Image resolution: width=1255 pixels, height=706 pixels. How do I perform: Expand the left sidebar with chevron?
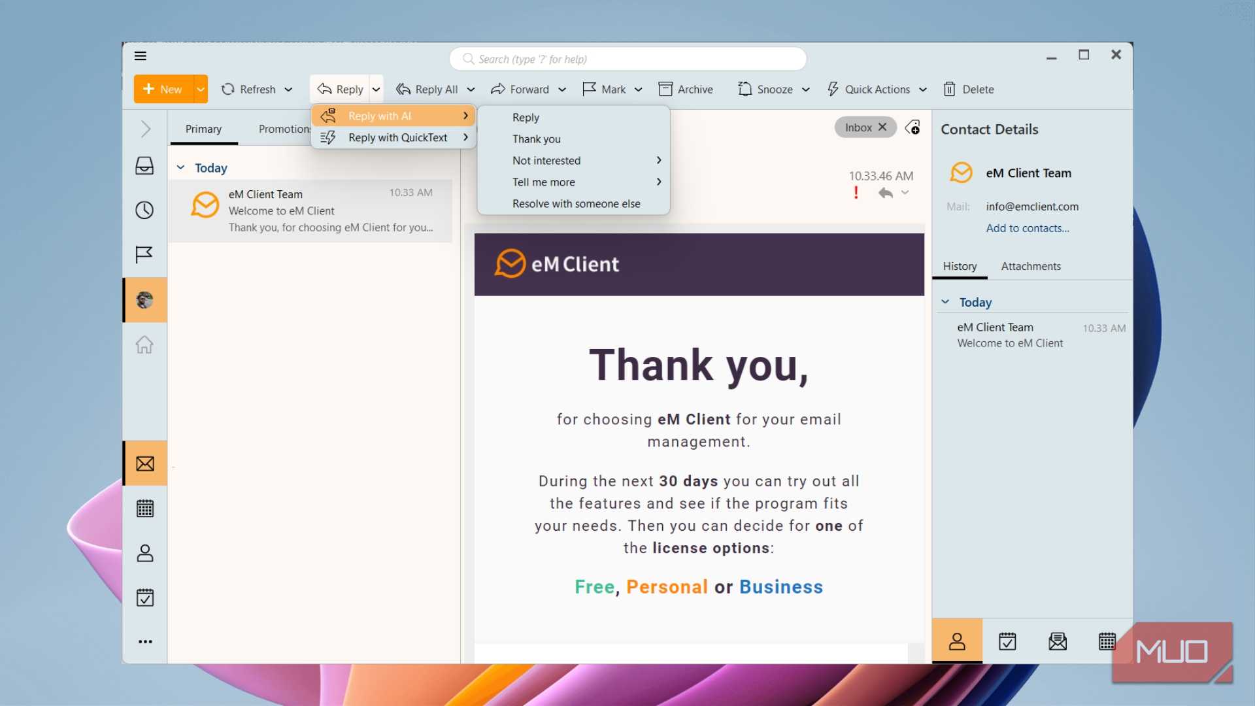coord(145,129)
